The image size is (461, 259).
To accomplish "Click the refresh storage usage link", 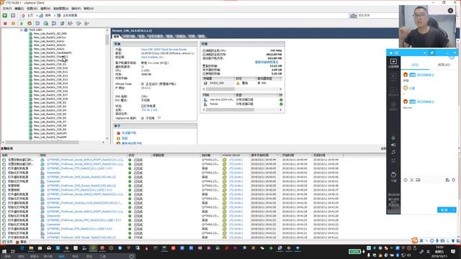I will coord(267,63).
